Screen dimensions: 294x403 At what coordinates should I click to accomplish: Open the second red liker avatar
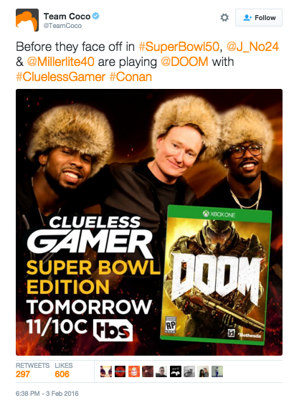[x=120, y=371]
